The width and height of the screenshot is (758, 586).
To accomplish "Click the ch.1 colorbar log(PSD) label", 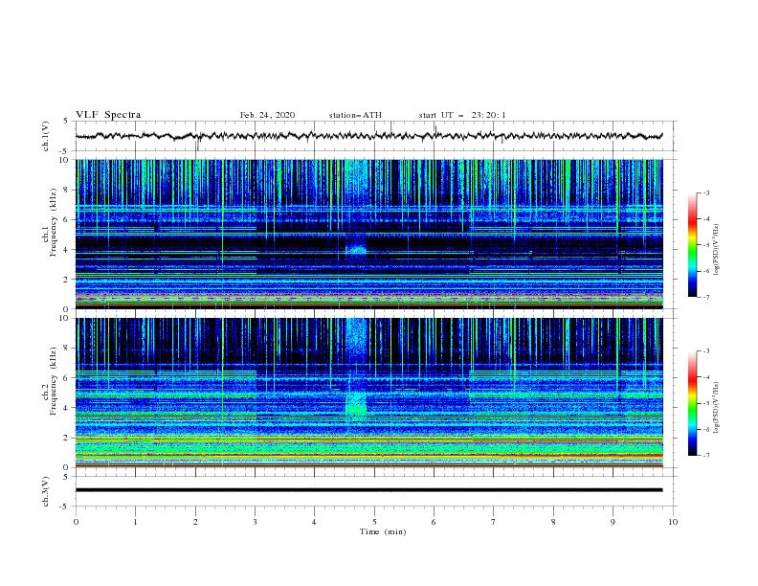I will 716,250.
